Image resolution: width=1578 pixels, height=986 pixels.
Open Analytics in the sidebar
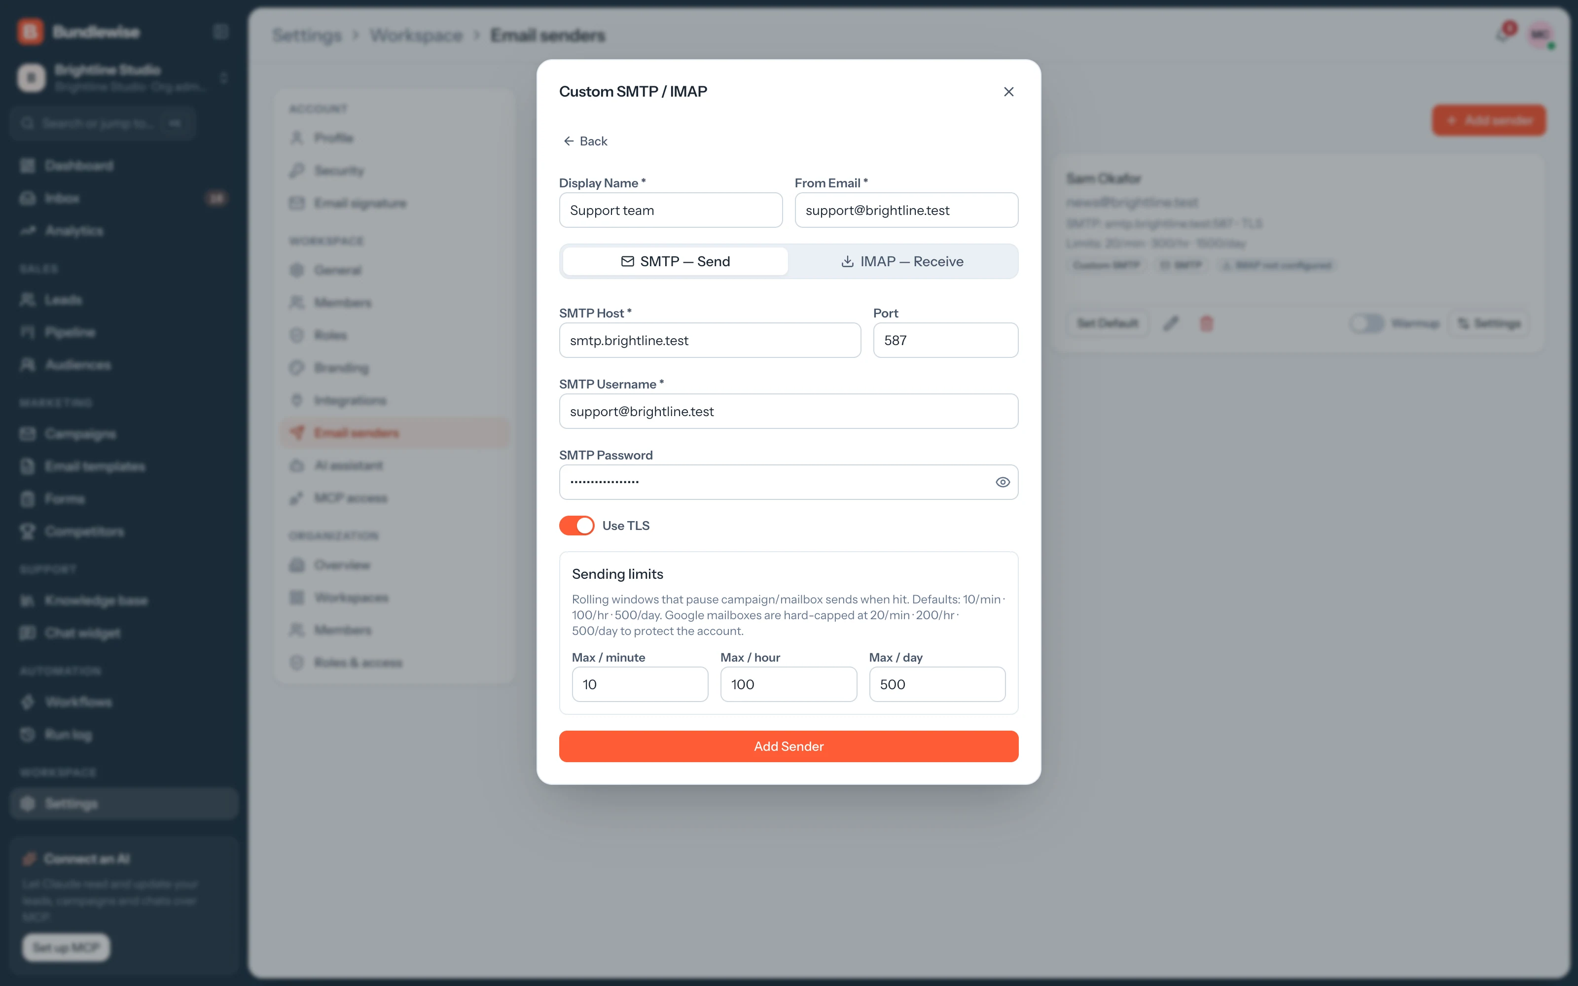(124, 231)
